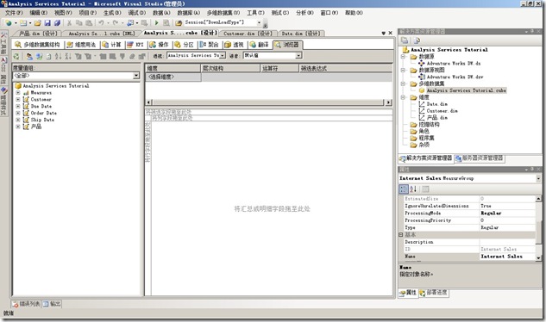Click the Cut scissors icon

coord(69,23)
